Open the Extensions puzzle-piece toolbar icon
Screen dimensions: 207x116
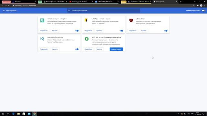click(198, 5)
